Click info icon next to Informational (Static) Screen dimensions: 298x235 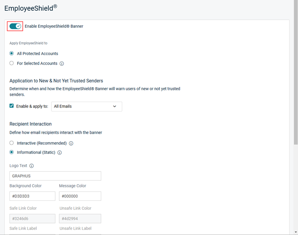coord(60,153)
